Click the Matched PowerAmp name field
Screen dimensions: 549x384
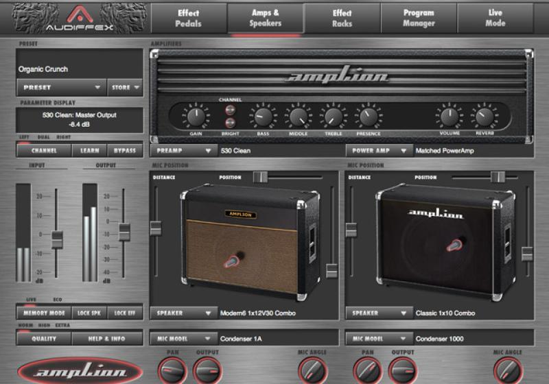pyautogui.click(x=474, y=151)
